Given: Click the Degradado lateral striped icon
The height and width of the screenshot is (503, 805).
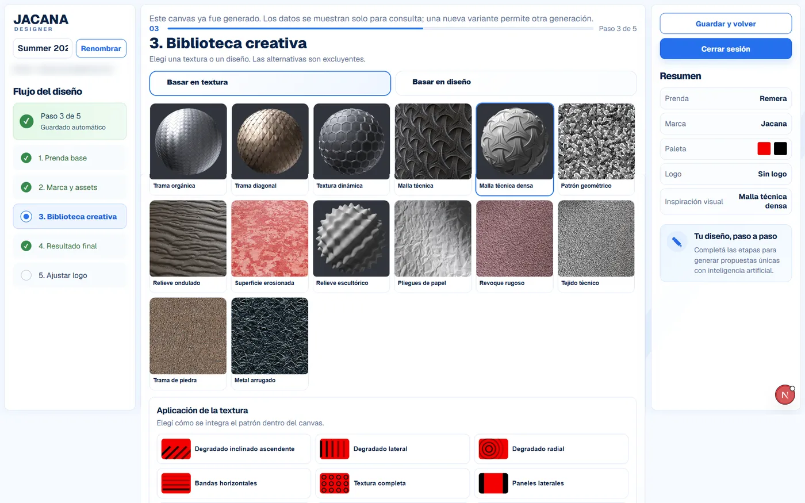Looking at the screenshot, I should click(x=335, y=449).
